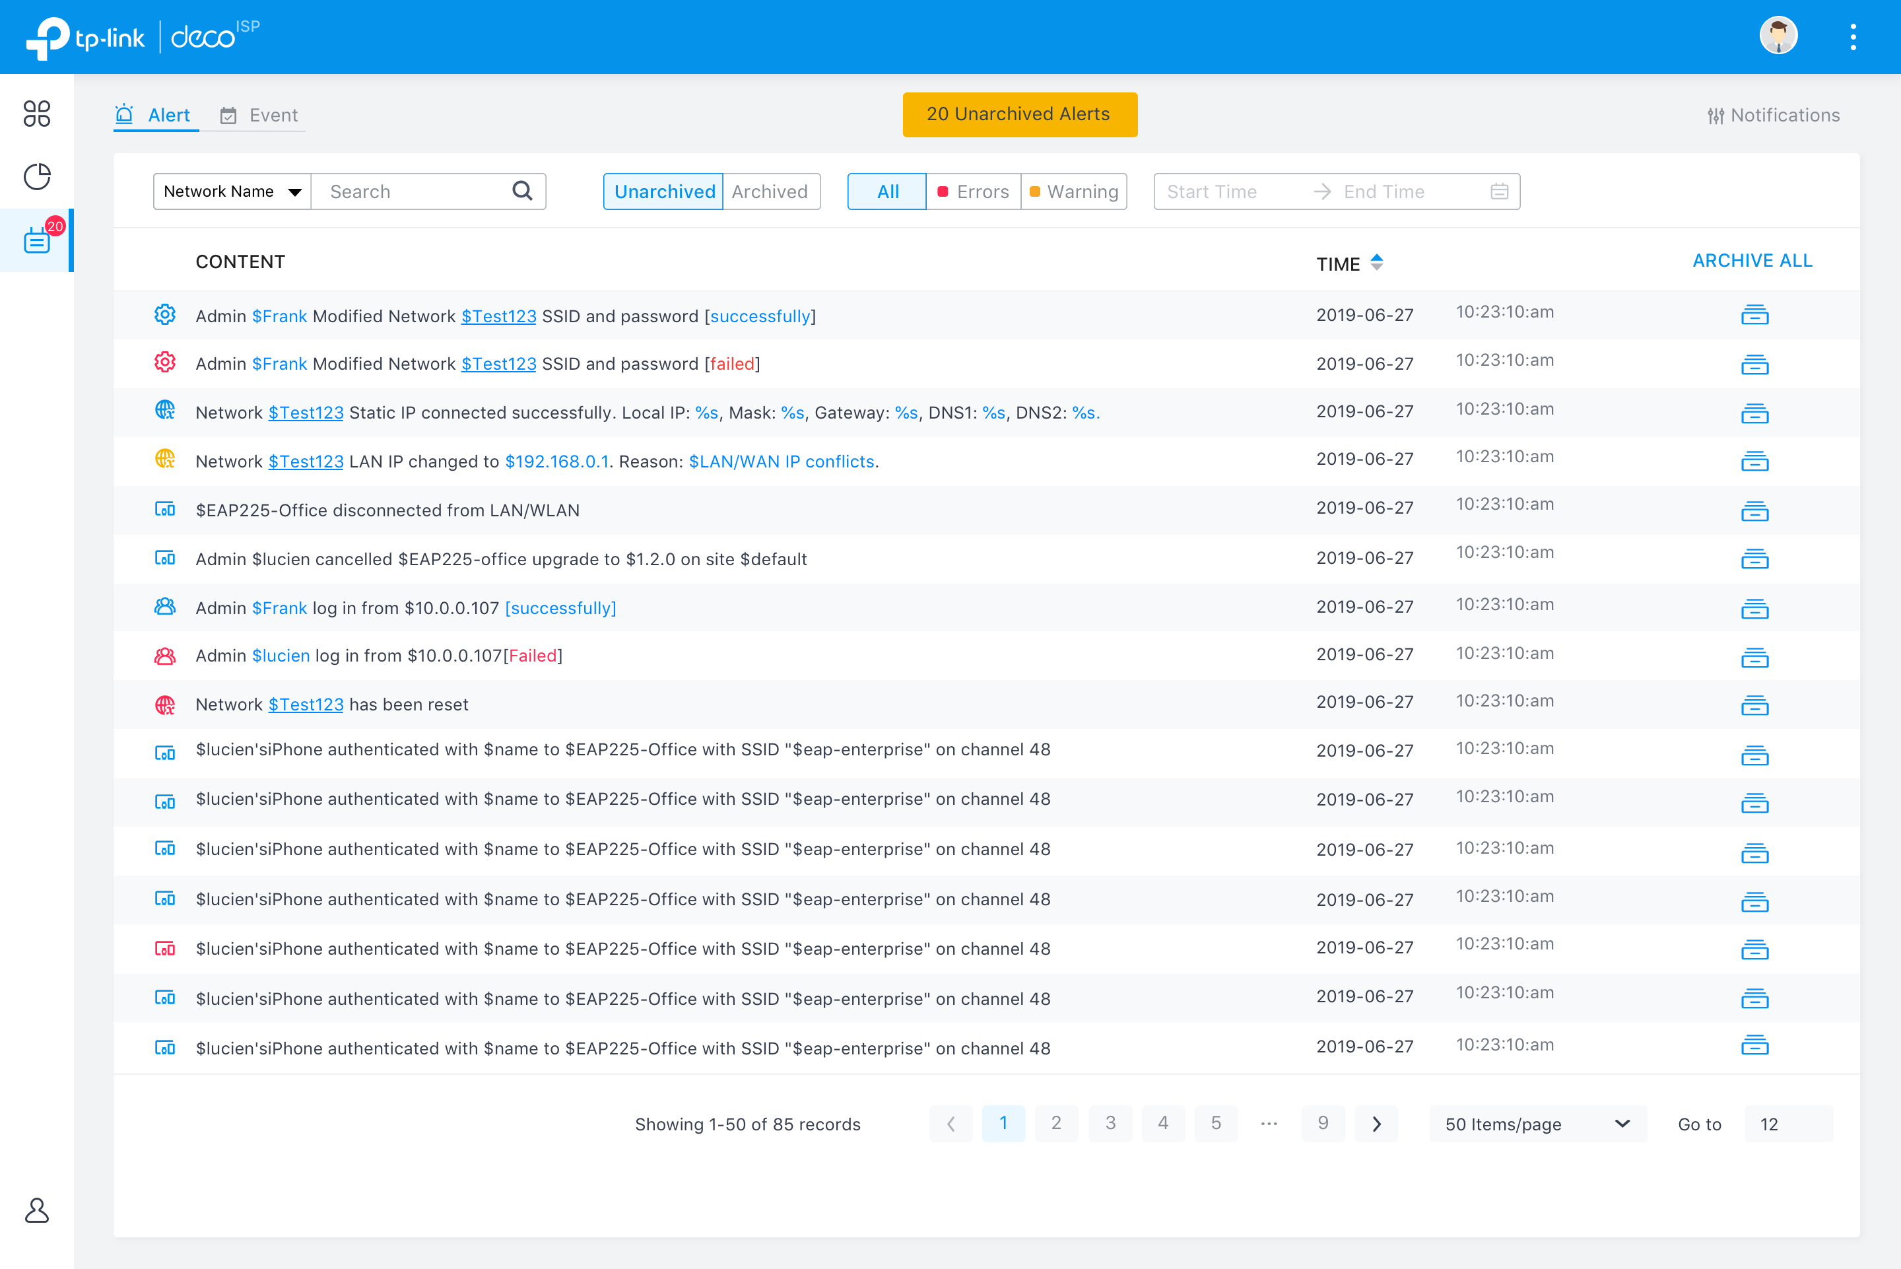This screenshot has width=1901, height=1269.
Task: Click the user avatar in the header
Action: (x=1778, y=36)
